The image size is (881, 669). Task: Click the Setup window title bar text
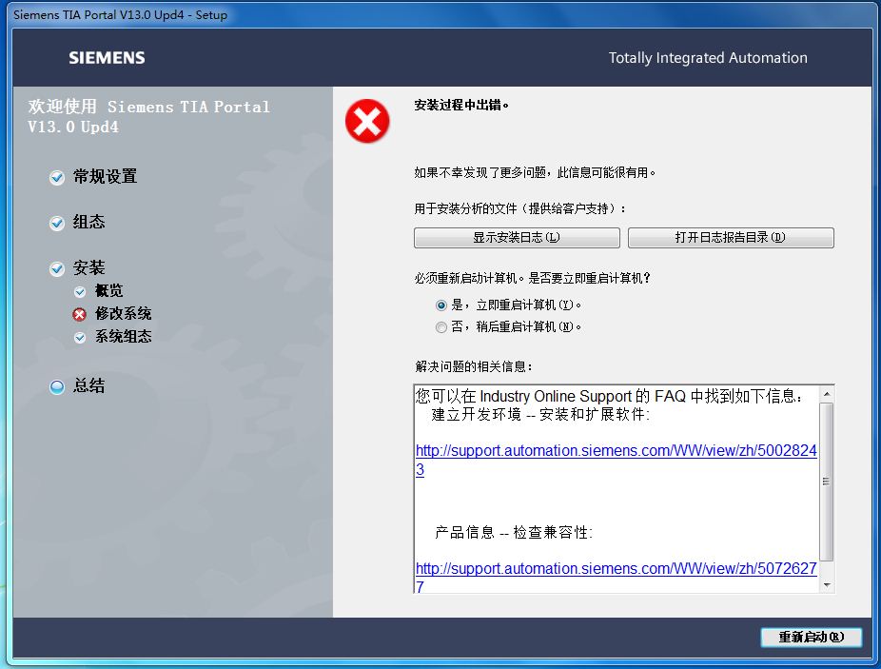click(x=120, y=15)
